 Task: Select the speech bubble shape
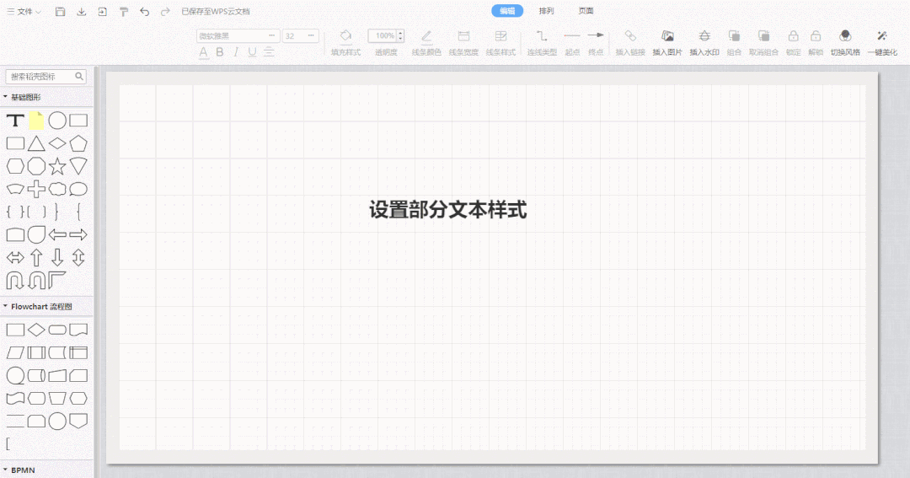[78, 190]
